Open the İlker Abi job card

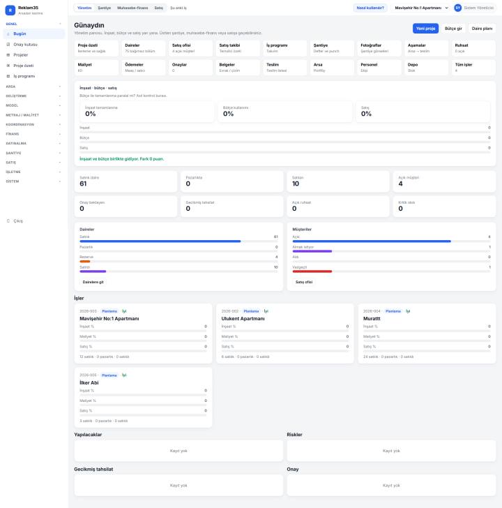click(144, 398)
